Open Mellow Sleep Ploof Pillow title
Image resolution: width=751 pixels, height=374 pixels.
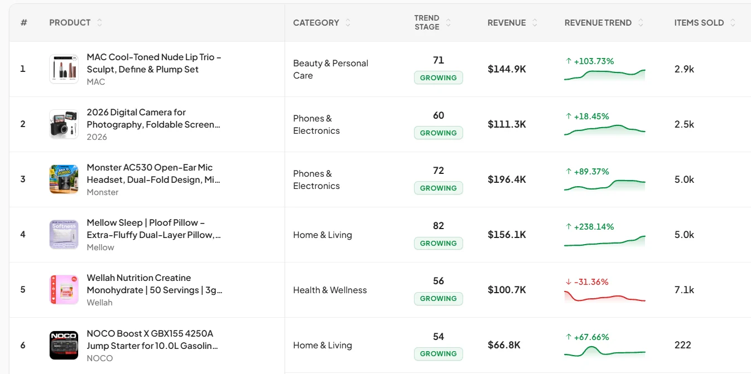click(x=154, y=229)
